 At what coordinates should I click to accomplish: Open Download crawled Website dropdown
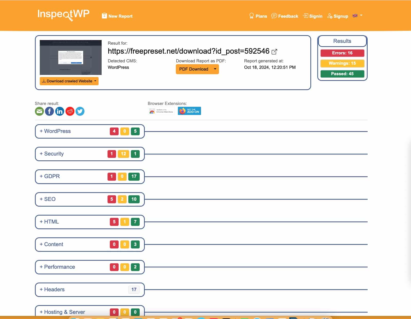69,81
